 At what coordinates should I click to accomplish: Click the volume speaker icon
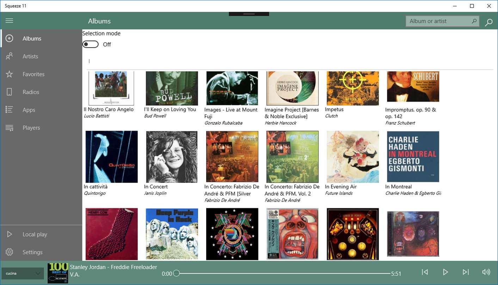click(486, 272)
